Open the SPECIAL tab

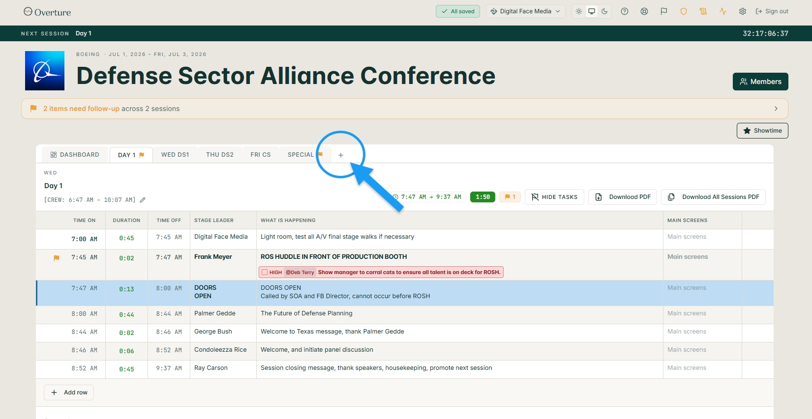point(305,155)
